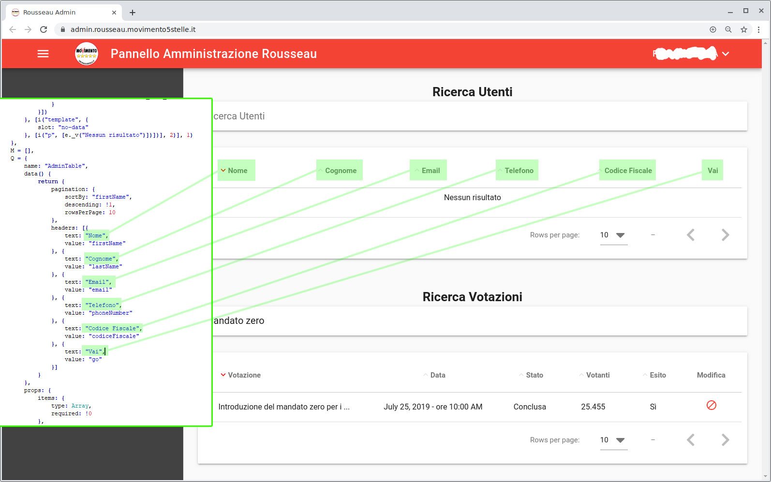Open the browser zoom control icon
The image size is (771, 482).
tap(728, 29)
